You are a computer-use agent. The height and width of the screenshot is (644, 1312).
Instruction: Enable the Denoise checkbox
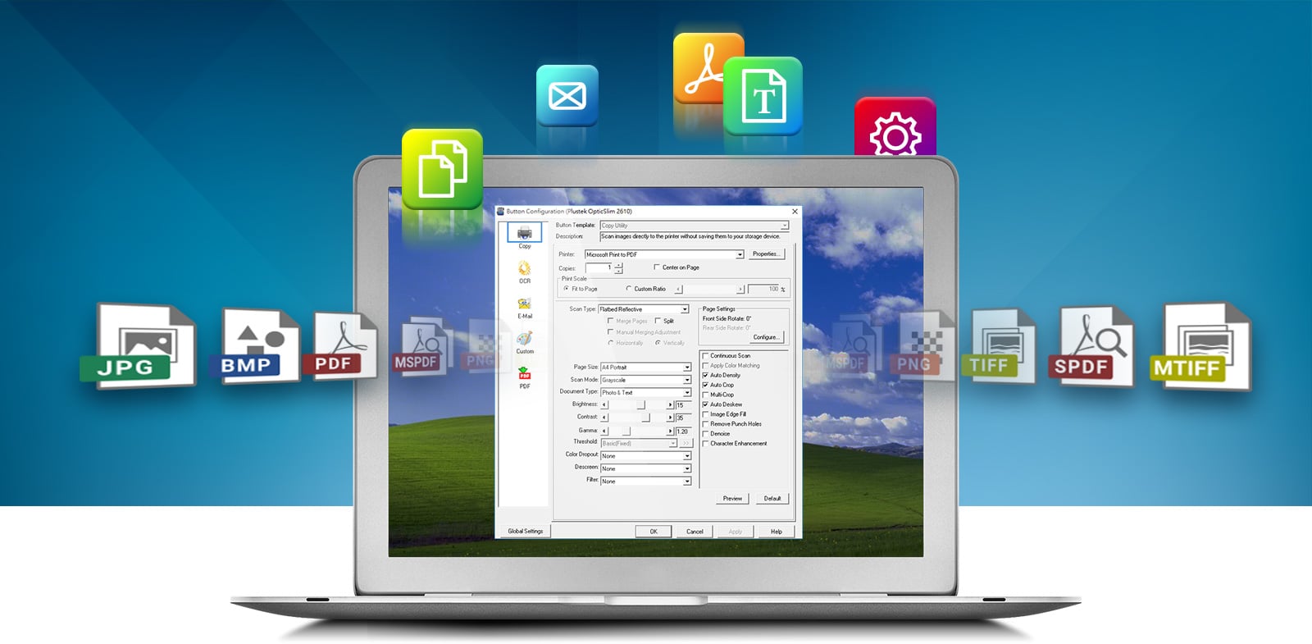tap(705, 434)
